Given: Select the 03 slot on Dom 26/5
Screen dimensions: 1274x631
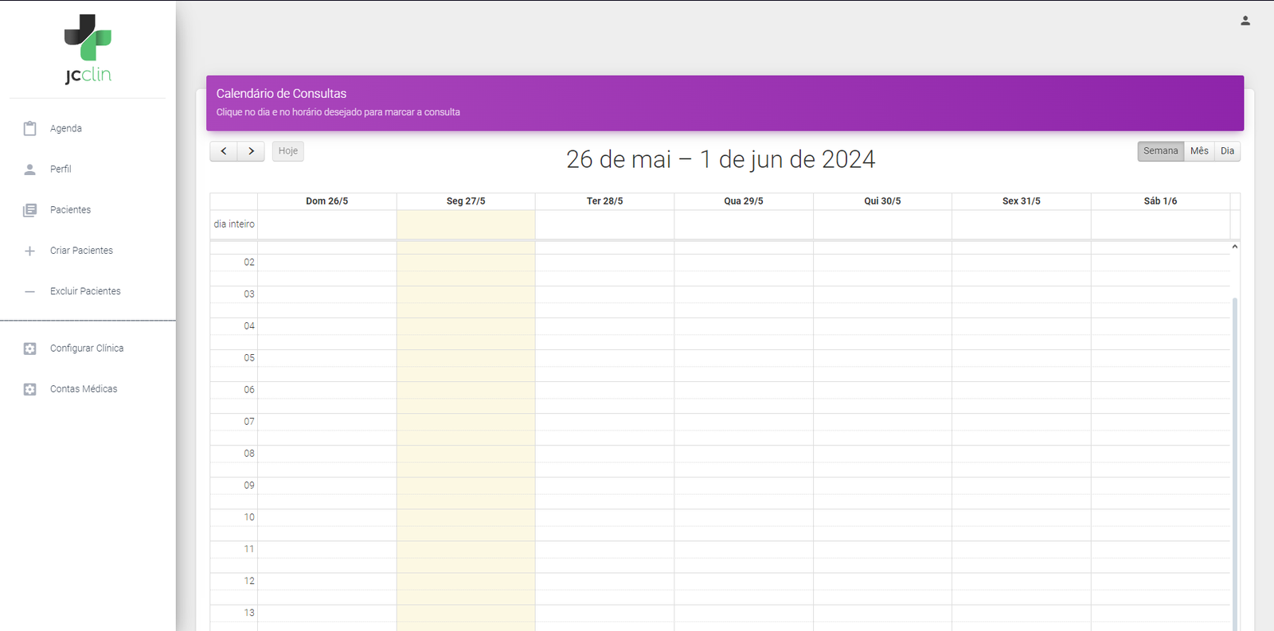Looking at the screenshot, I should tap(327, 294).
